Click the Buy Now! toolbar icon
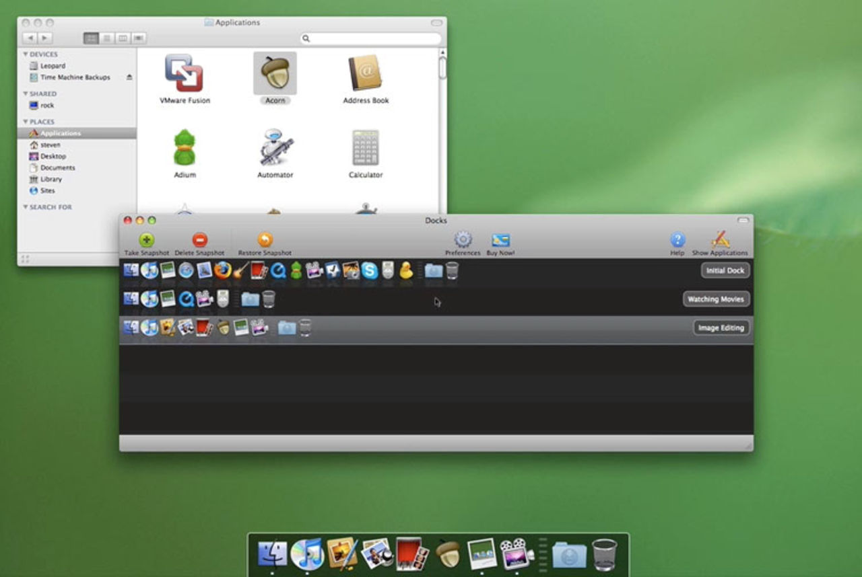This screenshot has width=862, height=577. (x=500, y=240)
